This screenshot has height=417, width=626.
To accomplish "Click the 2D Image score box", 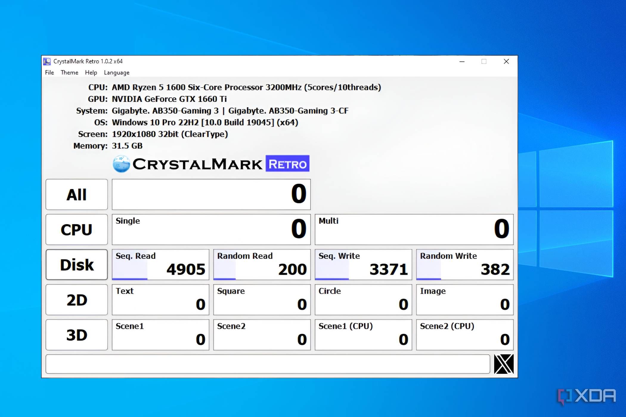I will [465, 300].
